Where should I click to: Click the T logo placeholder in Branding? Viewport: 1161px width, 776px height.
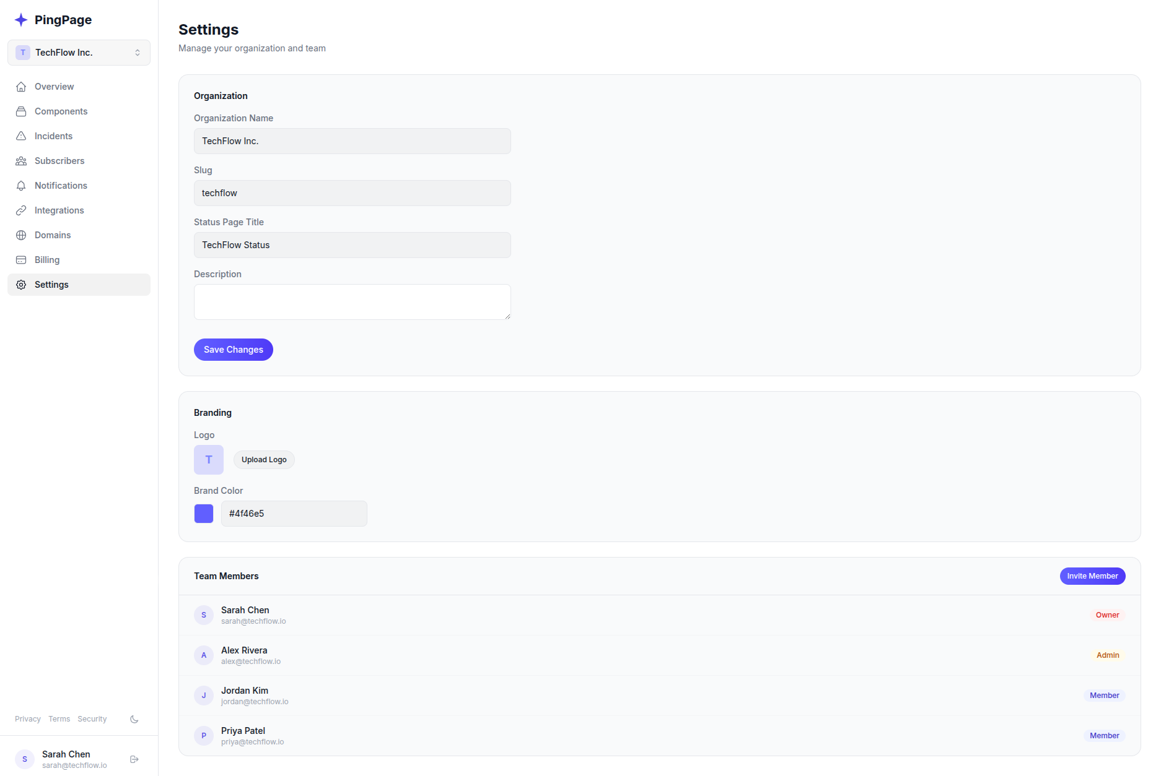pyautogui.click(x=209, y=460)
